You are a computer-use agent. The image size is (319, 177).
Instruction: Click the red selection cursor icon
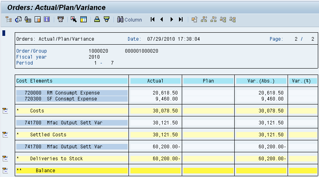coord(74,20)
